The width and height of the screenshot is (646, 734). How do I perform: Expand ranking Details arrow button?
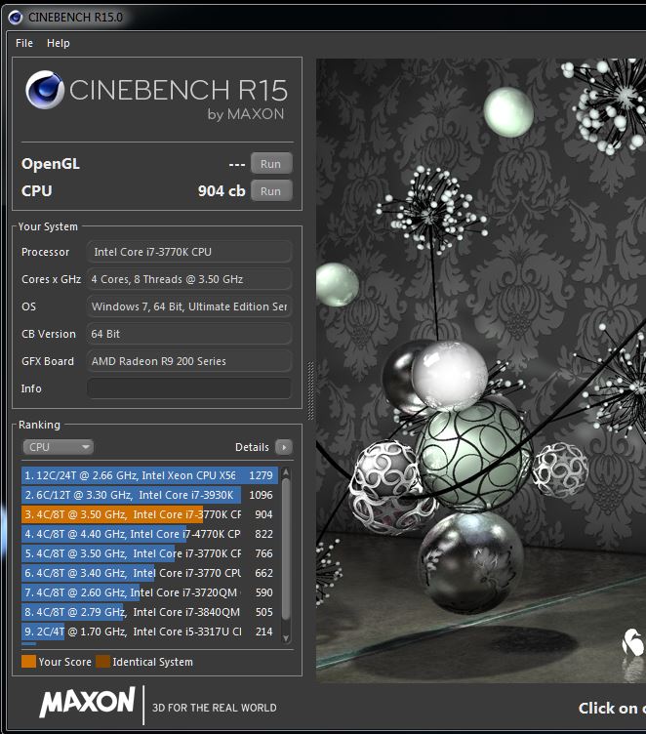(x=284, y=447)
